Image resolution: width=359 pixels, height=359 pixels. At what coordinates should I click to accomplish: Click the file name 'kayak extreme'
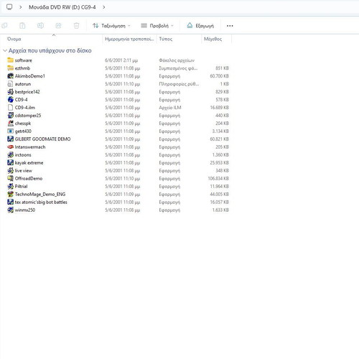click(29, 163)
